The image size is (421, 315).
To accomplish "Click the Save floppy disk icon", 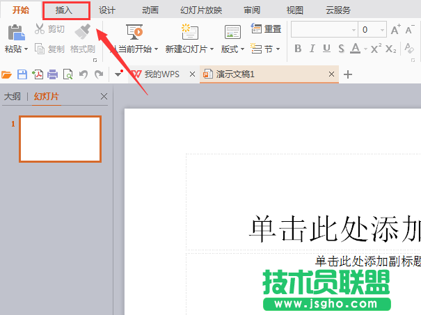I will click(22, 74).
